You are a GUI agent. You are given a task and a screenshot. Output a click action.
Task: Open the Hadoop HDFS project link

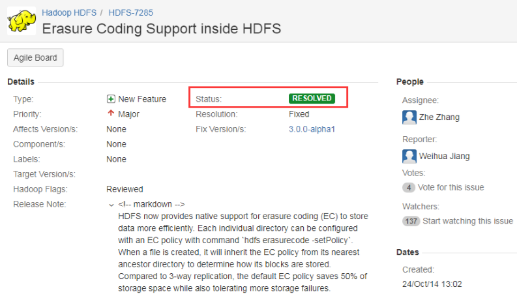pos(68,12)
